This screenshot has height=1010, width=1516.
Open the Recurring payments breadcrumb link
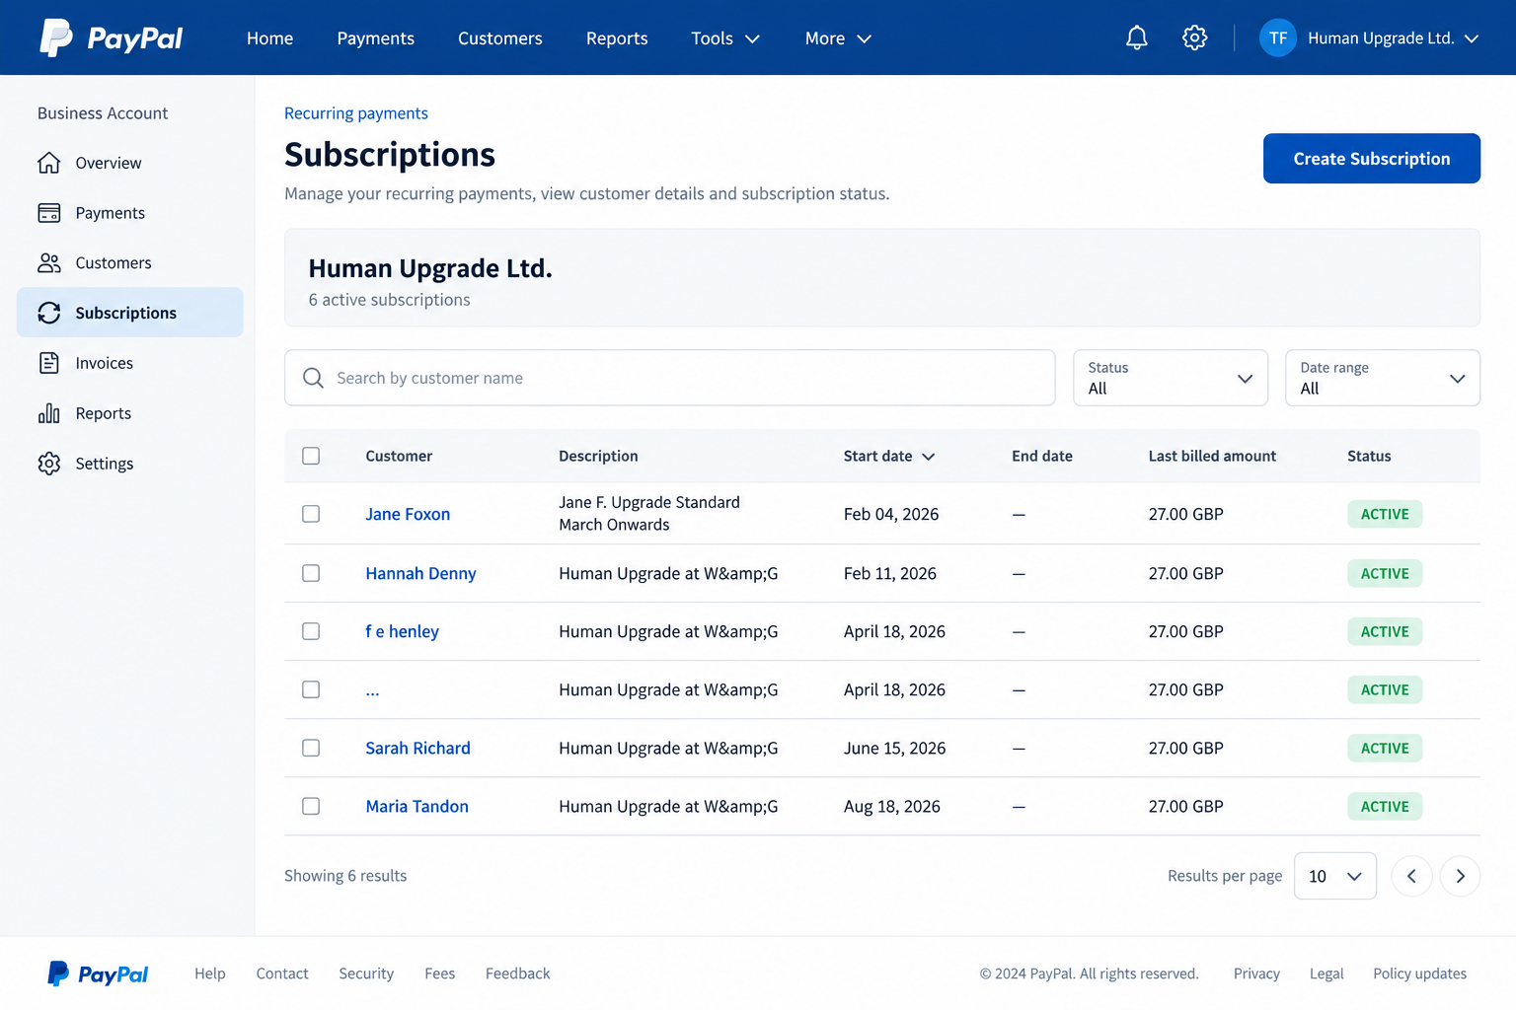point(356,113)
